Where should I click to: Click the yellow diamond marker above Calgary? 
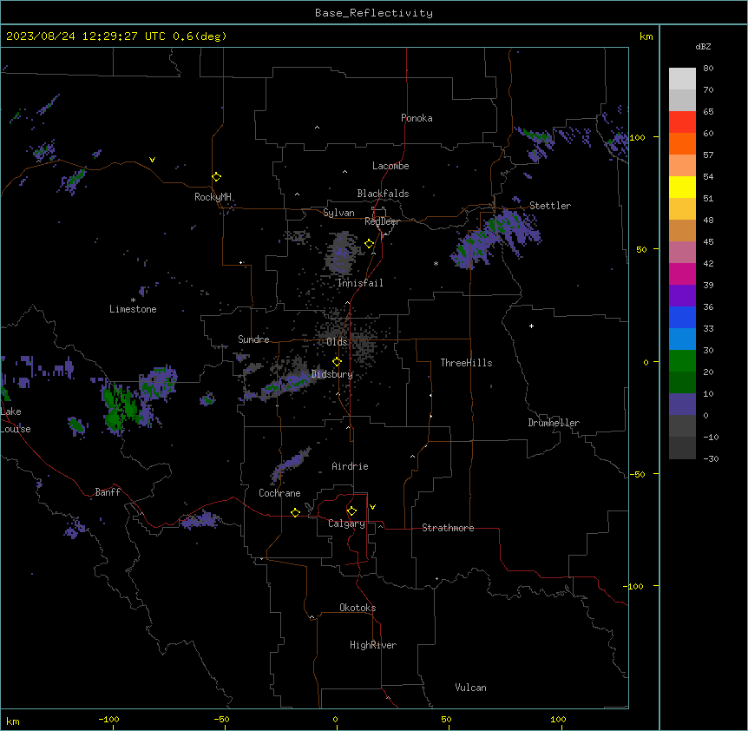[x=351, y=511]
